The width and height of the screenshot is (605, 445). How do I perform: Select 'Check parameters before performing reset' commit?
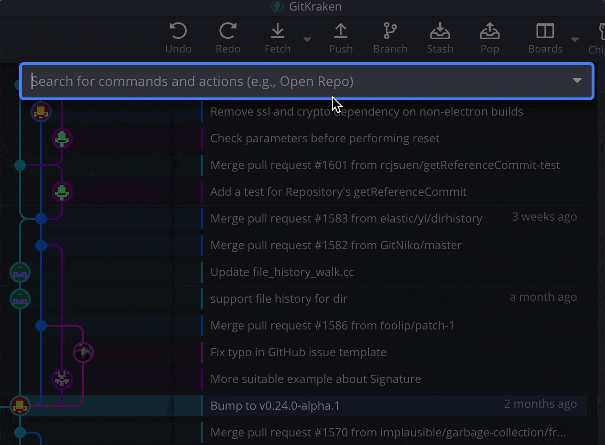coord(325,138)
